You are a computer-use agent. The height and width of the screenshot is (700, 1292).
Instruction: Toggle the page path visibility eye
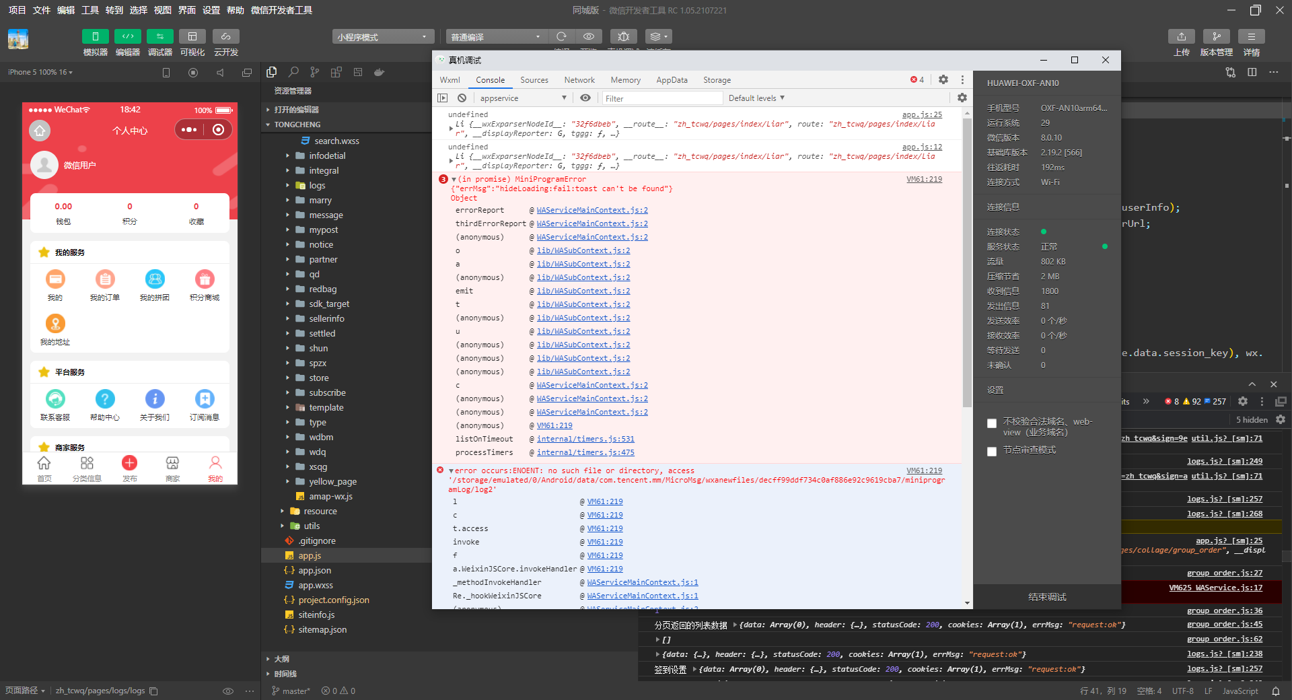228,691
